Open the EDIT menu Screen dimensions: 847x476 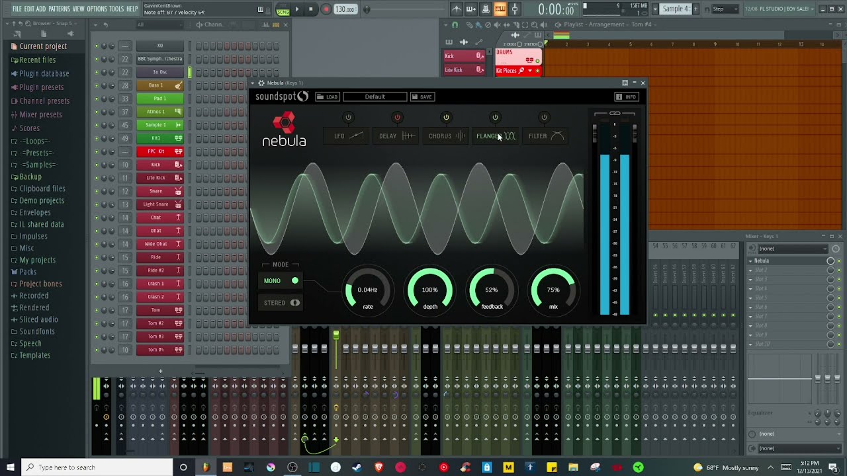pos(29,9)
